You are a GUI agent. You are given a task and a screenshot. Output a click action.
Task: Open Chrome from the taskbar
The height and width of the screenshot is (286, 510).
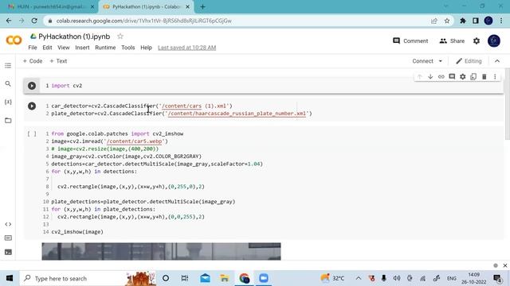tap(245, 278)
